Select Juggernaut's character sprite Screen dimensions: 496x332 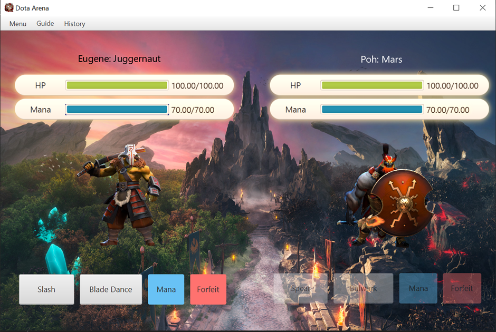127,200
